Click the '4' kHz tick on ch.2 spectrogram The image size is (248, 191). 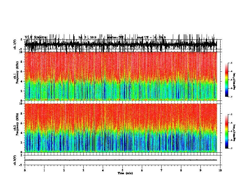point(22,133)
